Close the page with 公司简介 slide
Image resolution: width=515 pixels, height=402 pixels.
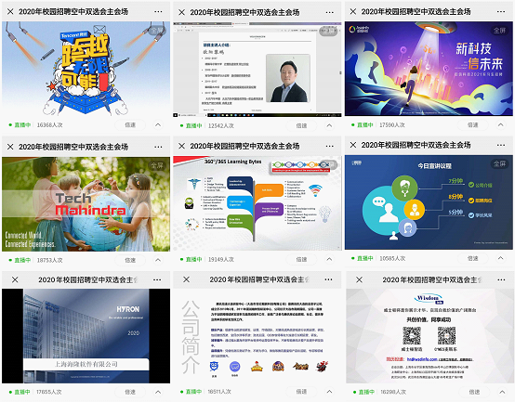point(186,279)
